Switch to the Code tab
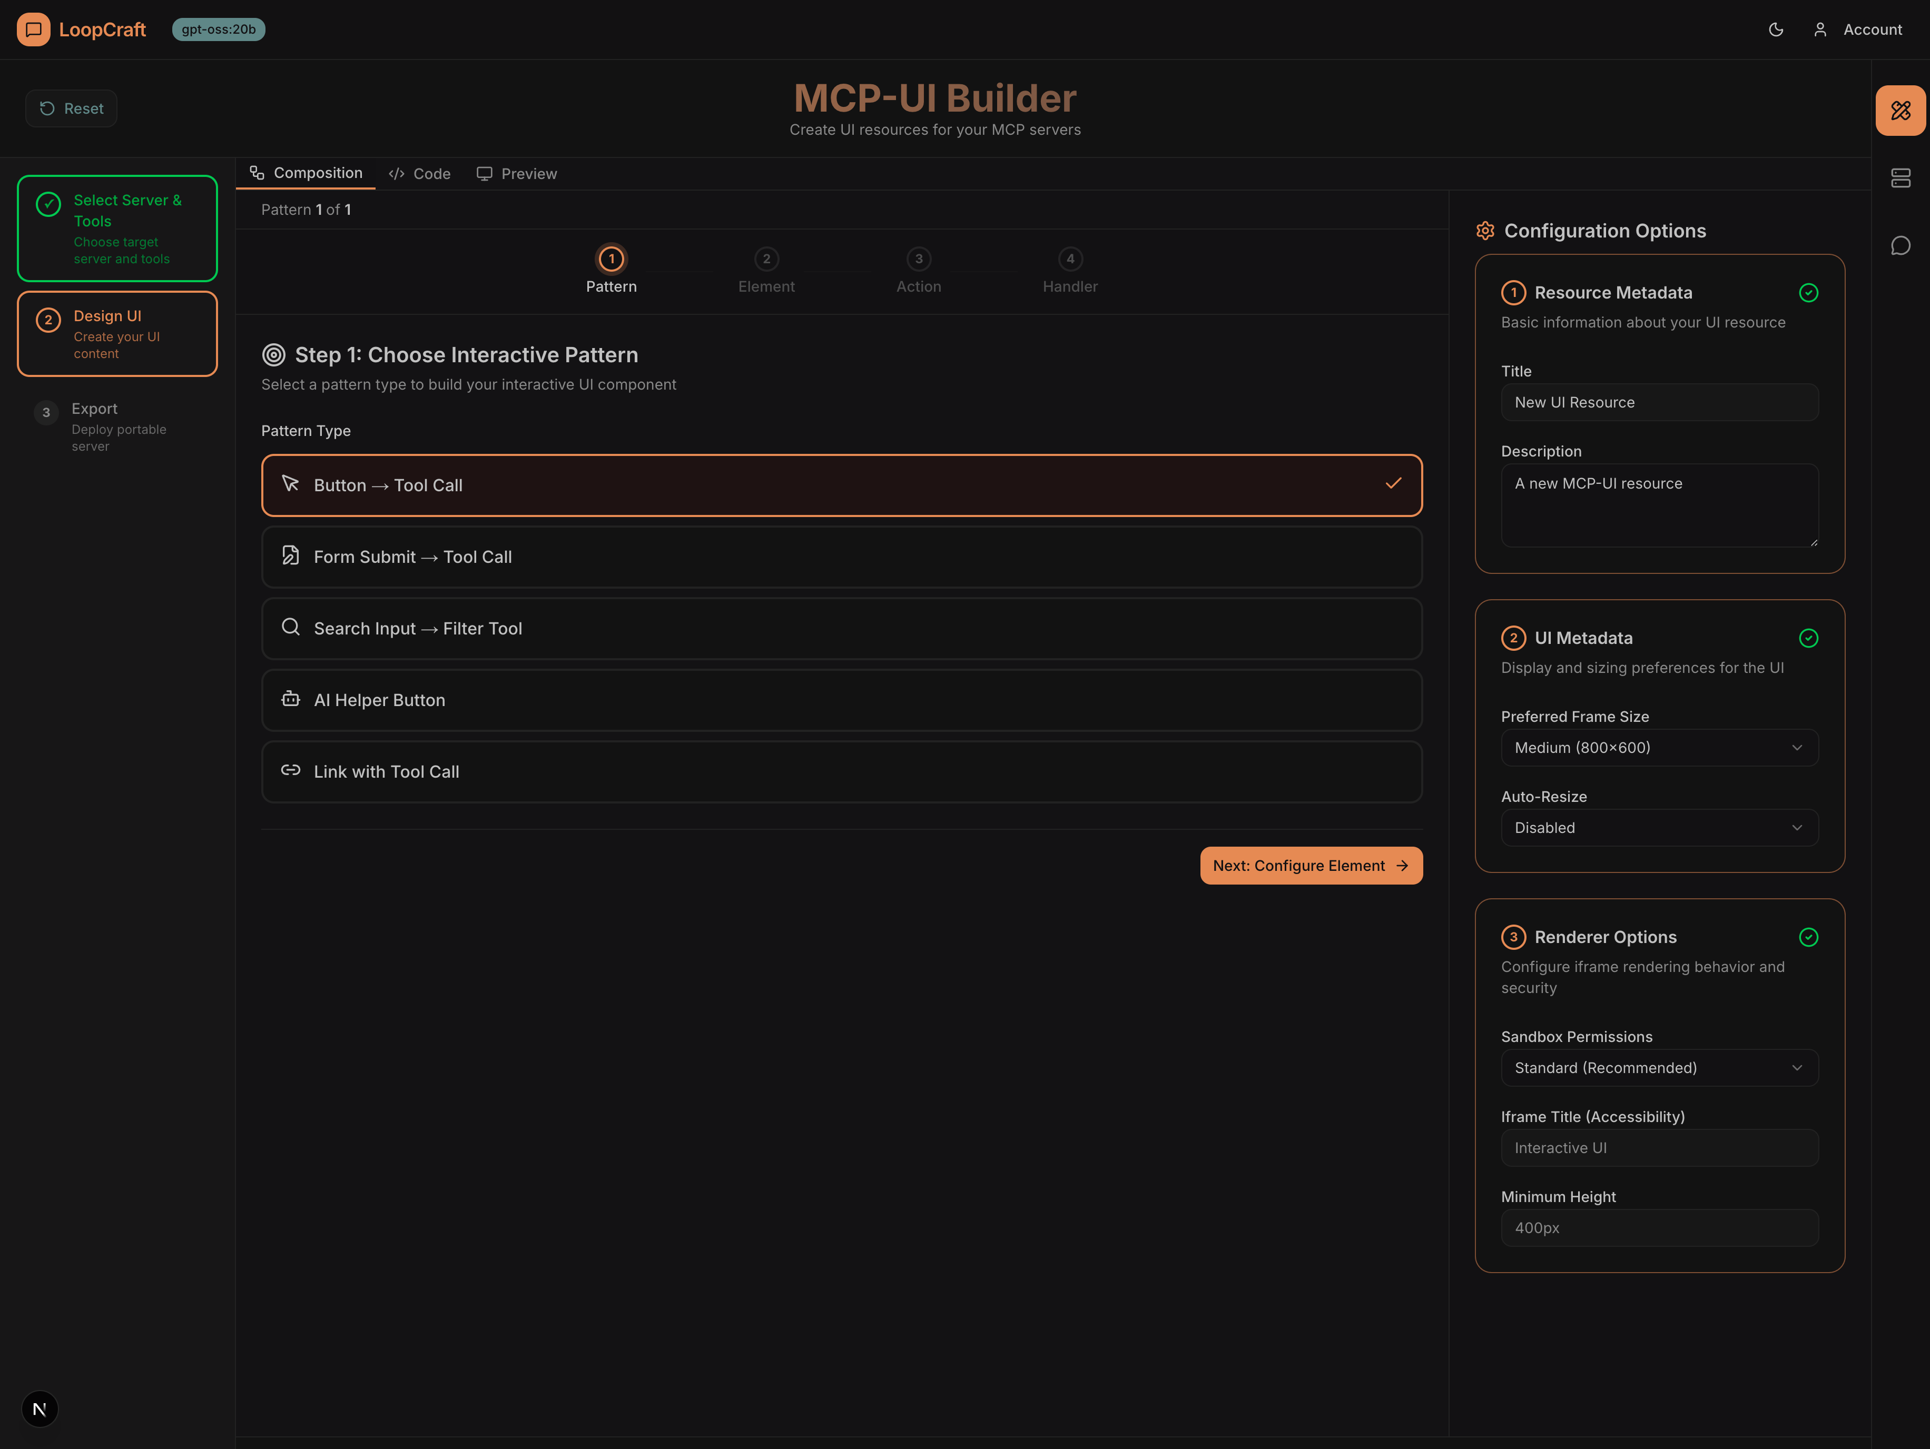1930x1449 pixels. pyautogui.click(x=420, y=174)
